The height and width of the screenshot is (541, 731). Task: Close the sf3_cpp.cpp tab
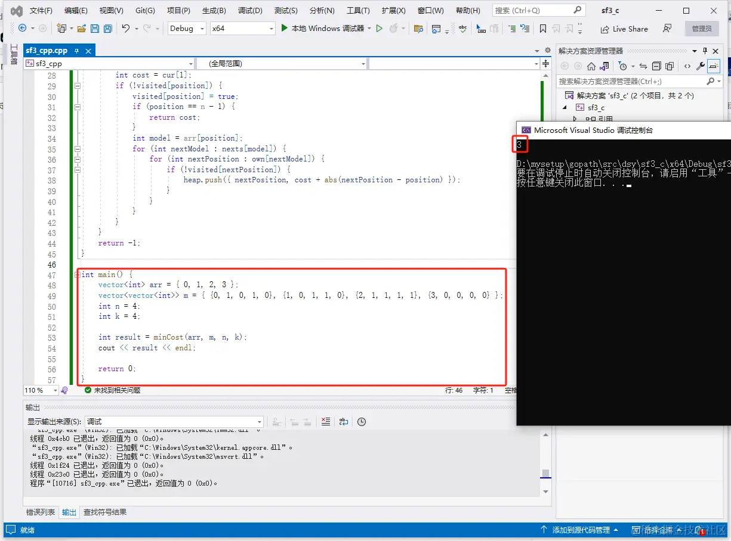(x=88, y=51)
